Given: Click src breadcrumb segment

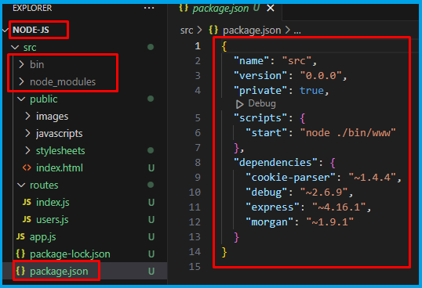Looking at the screenshot, I should coord(187,31).
